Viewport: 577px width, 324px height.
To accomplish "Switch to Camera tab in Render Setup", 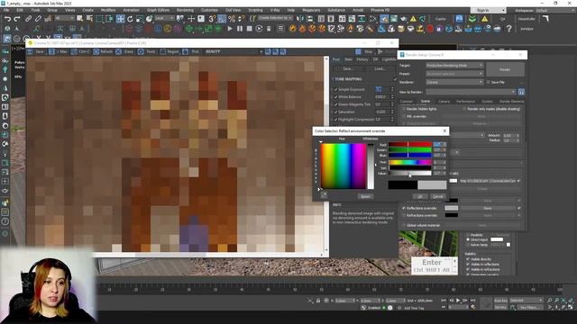I will click(444, 102).
